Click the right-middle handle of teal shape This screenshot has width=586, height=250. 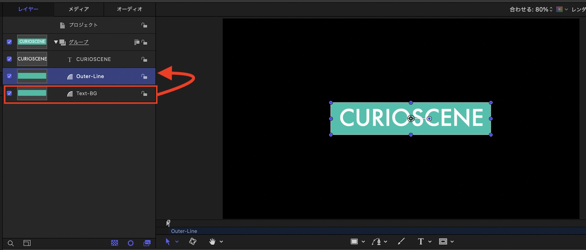click(491, 119)
